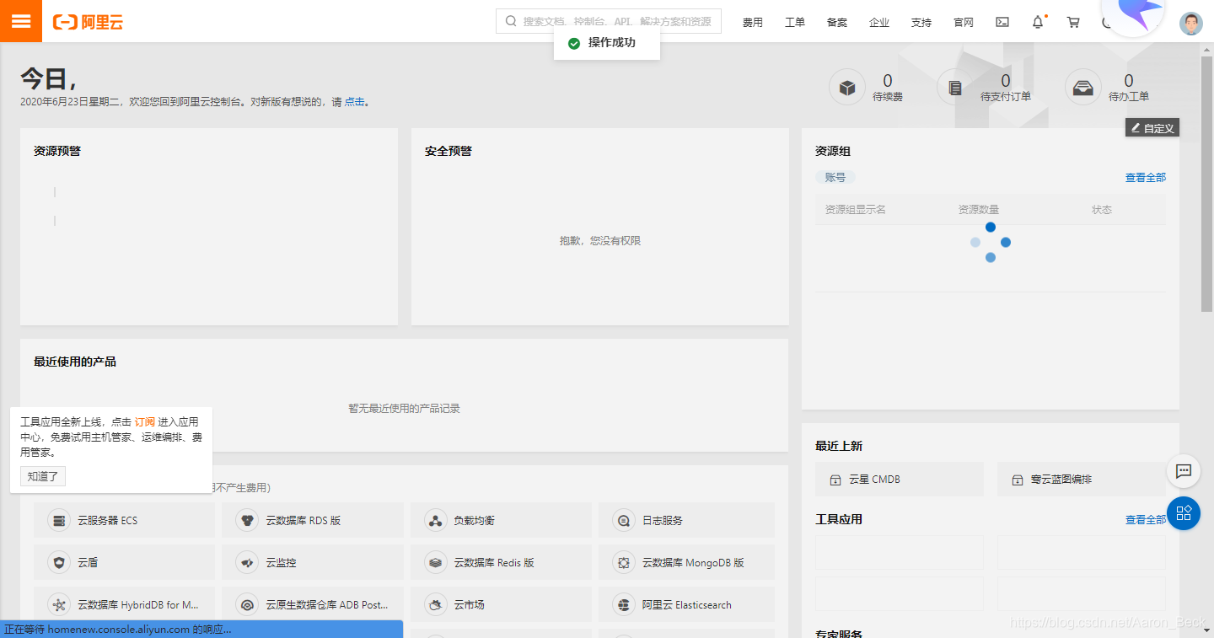Click the 状态 column header
Viewport: 1214px width, 638px height.
click(1102, 210)
